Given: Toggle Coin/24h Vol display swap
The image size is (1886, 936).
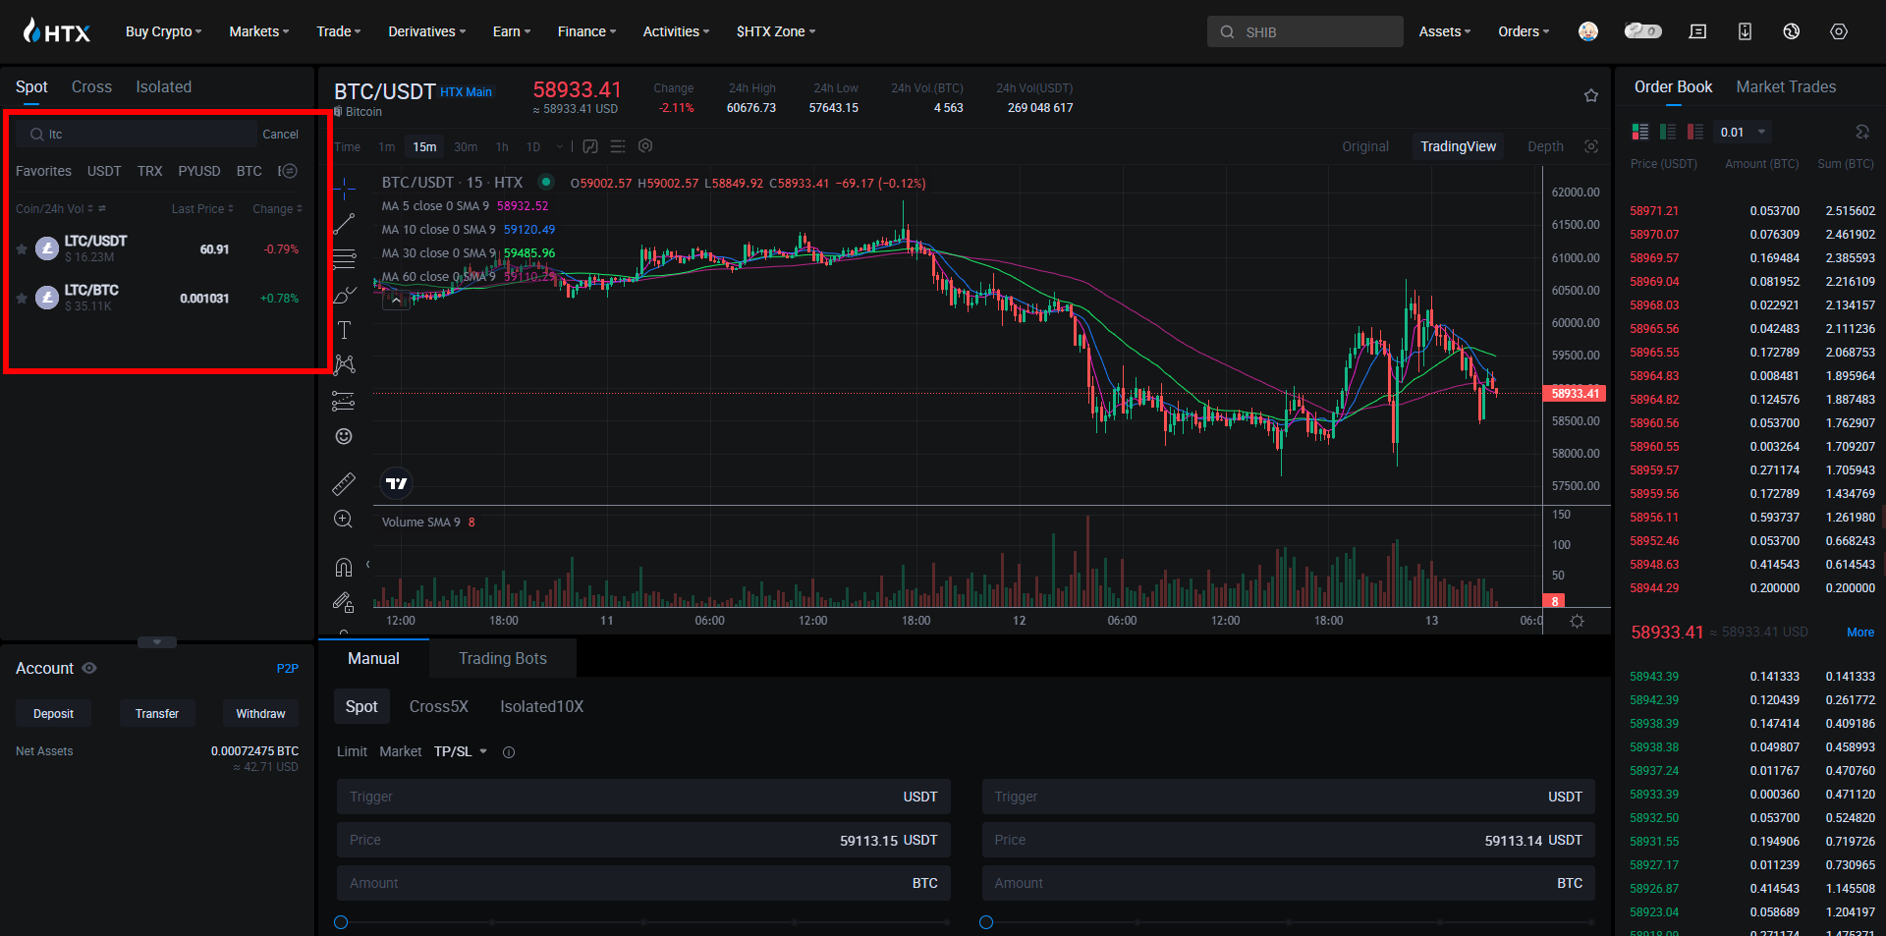Looking at the screenshot, I should pyautogui.click(x=102, y=208).
